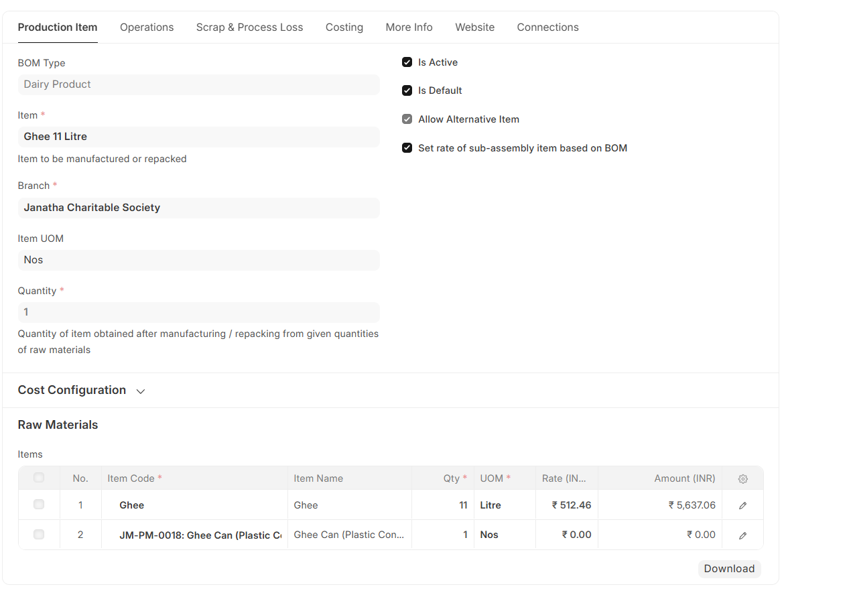
Task: Open the Connections tab
Action: point(547,27)
